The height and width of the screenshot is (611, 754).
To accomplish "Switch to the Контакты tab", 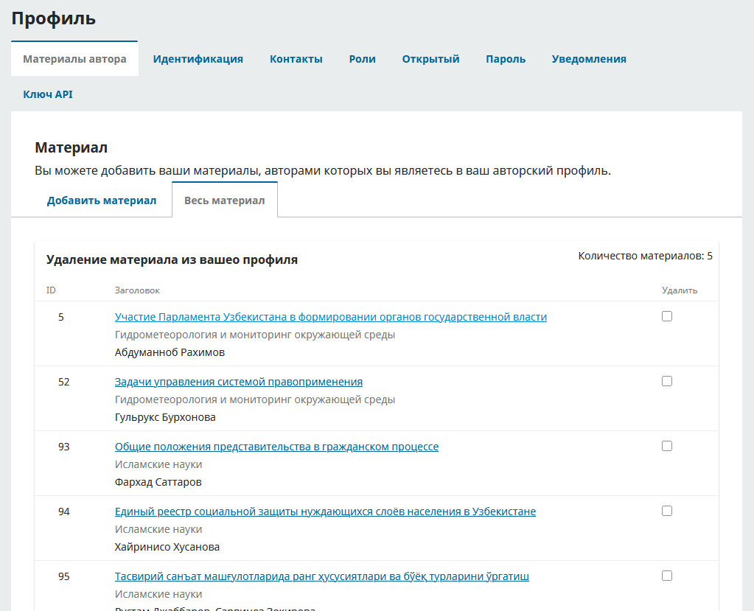I will click(x=296, y=59).
